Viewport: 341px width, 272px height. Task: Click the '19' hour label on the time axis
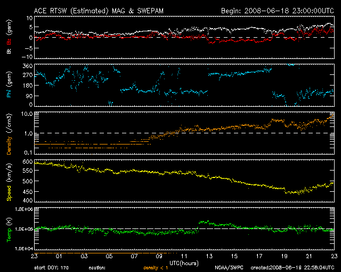click(284, 256)
